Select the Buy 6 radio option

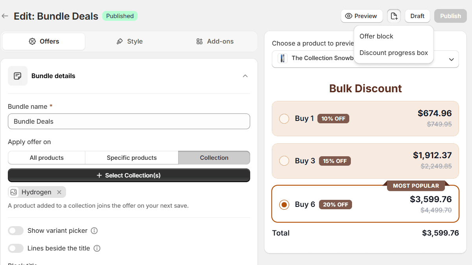[x=284, y=205]
